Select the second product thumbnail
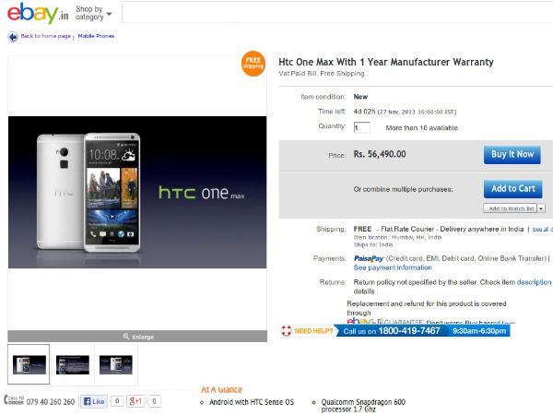 pos(73,364)
